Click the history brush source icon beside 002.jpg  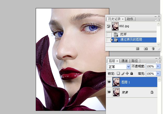tap(109, 26)
